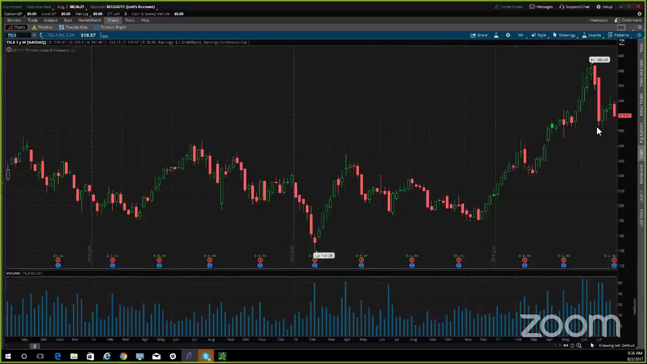Click the gear icon below Setup
The height and width of the screenshot is (364, 647).
point(639,14)
